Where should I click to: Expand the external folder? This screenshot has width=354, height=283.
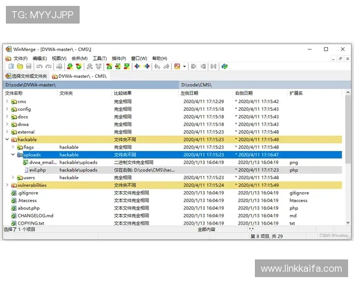(x=7, y=132)
